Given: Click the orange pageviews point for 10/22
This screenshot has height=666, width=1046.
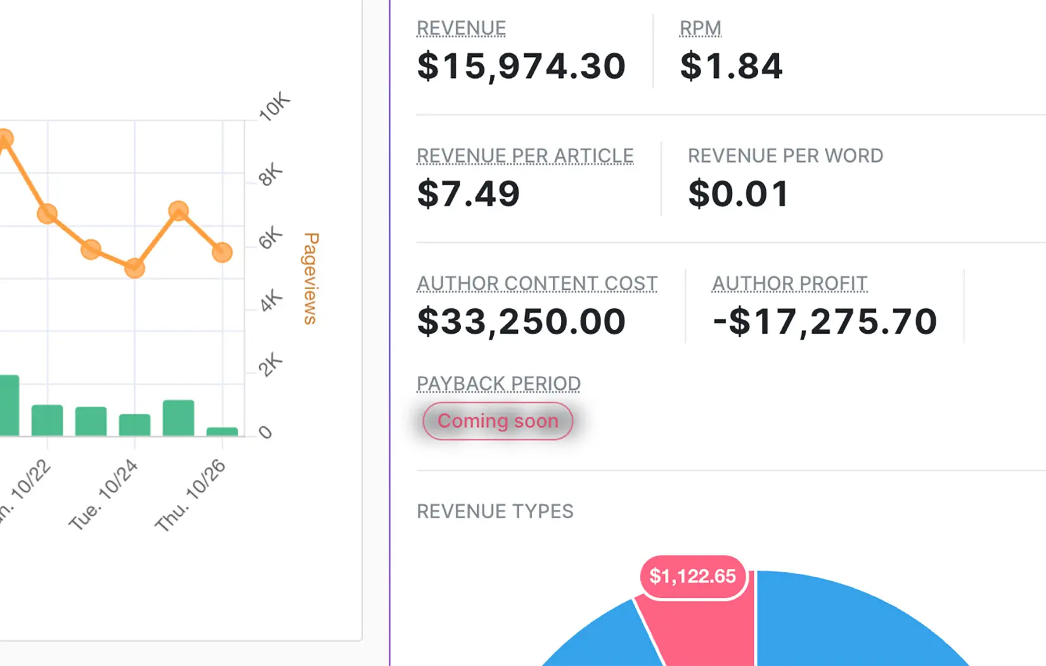Looking at the screenshot, I should coord(47,214).
